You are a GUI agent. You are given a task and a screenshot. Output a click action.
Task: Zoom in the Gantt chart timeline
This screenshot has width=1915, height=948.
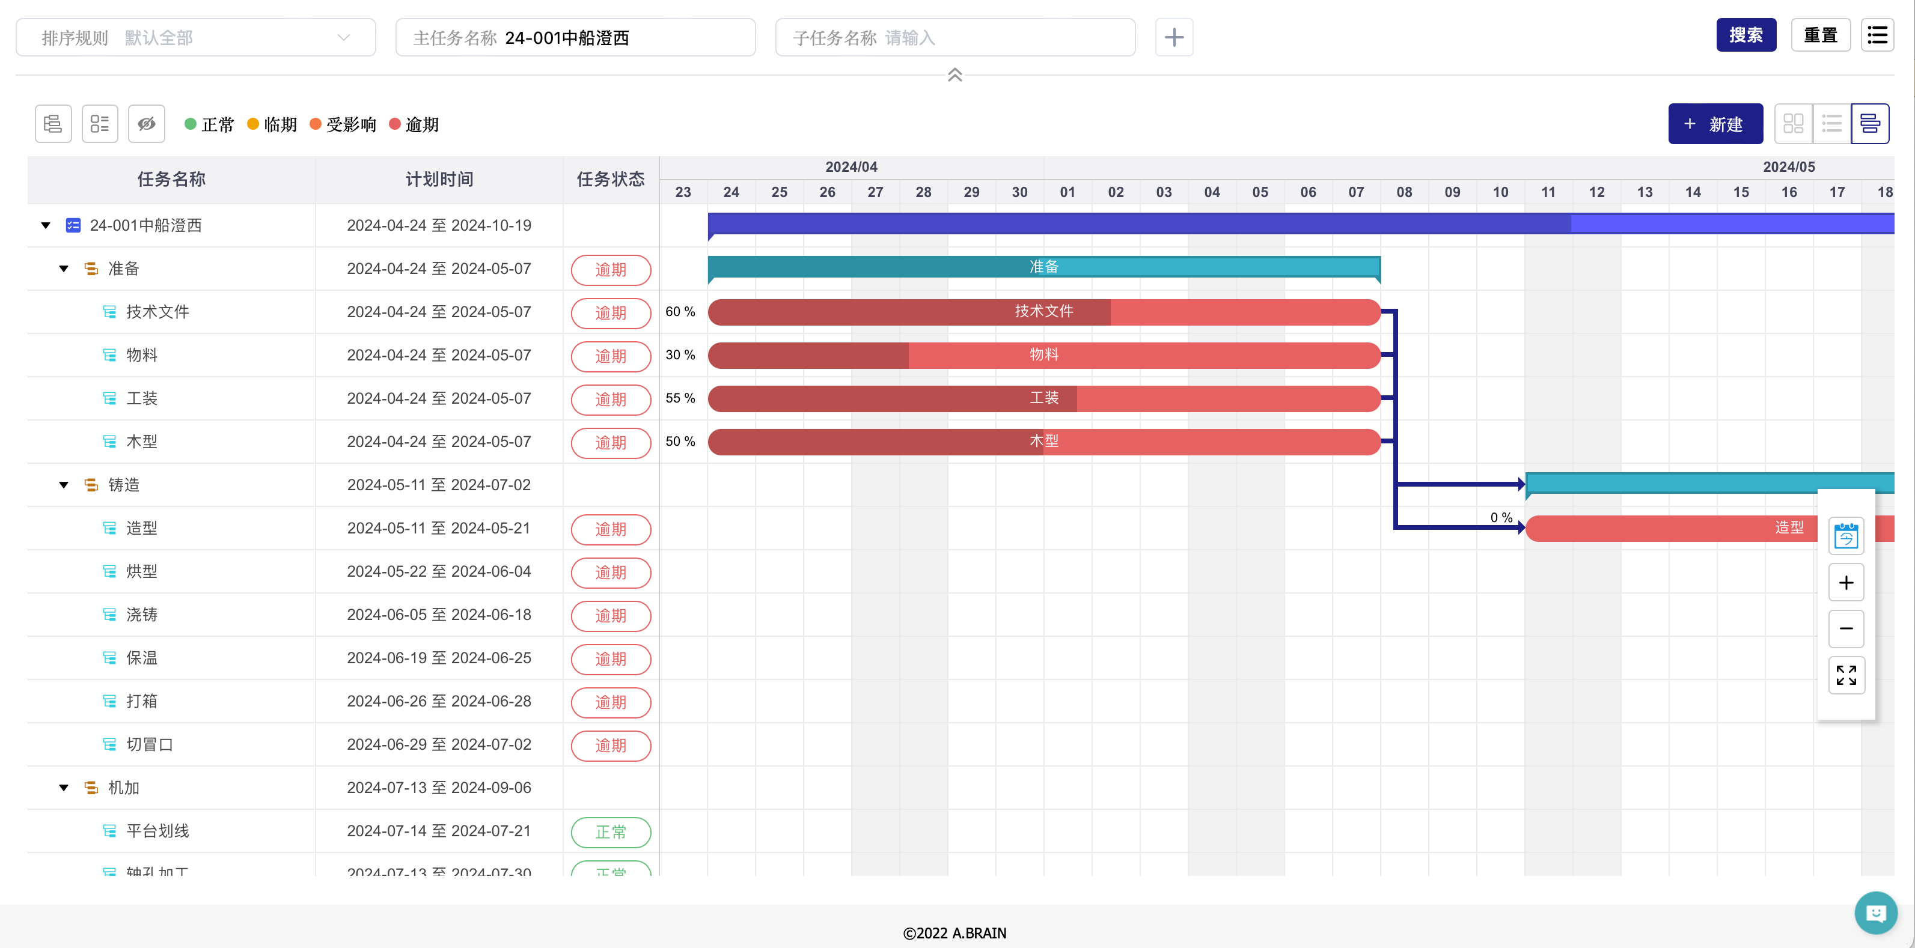pyautogui.click(x=1846, y=583)
